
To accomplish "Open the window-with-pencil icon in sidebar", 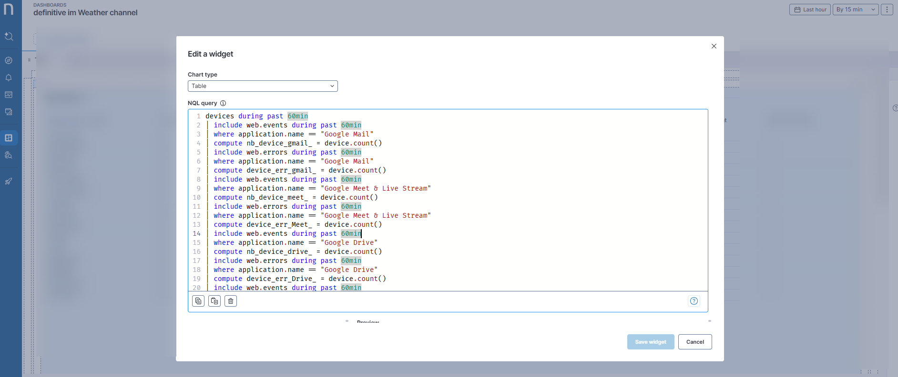I will 9,112.
